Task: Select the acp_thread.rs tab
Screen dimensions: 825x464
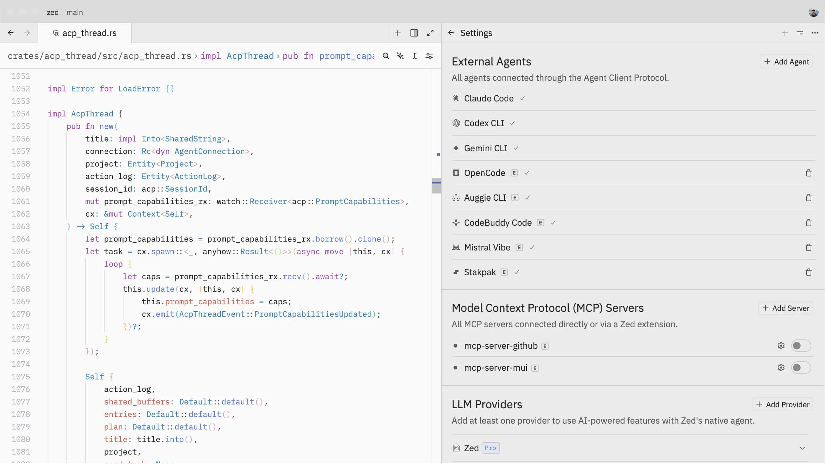Action: (x=85, y=33)
